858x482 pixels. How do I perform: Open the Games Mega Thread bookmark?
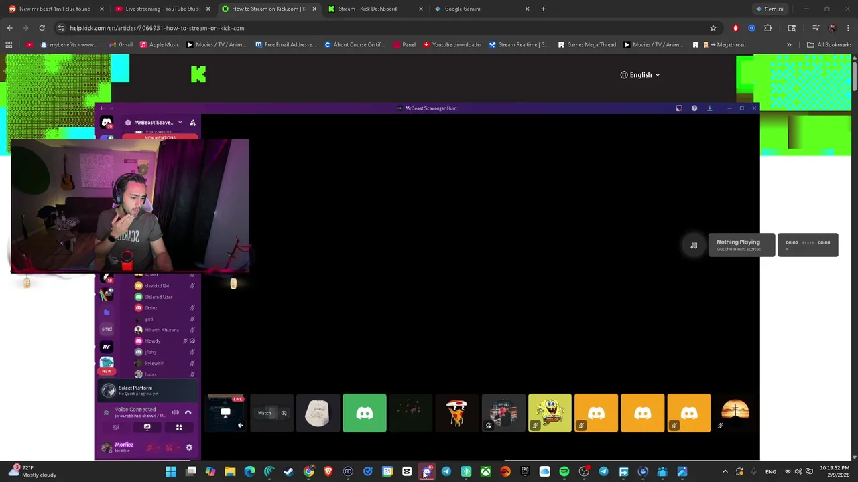(587, 45)
